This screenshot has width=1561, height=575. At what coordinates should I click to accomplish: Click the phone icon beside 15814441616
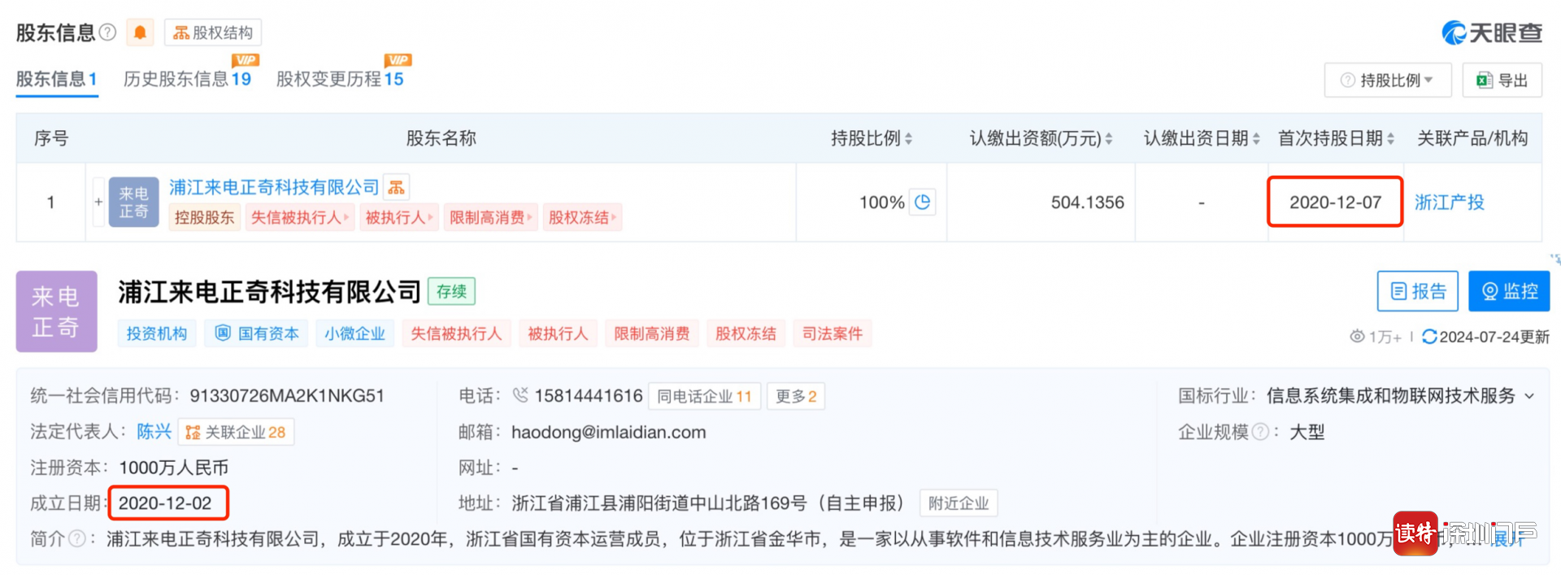(520, 395)
